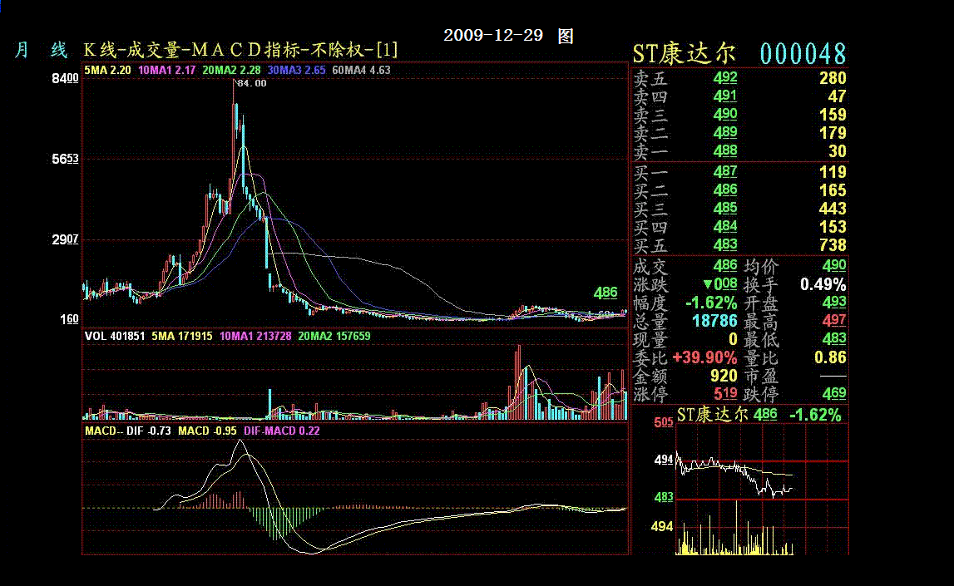Image resolution: width=954 pixels, height=586 pixels.
Task: Select the MACD -0.95 value label
Action: pyautogui.click(x=207, y=431)
